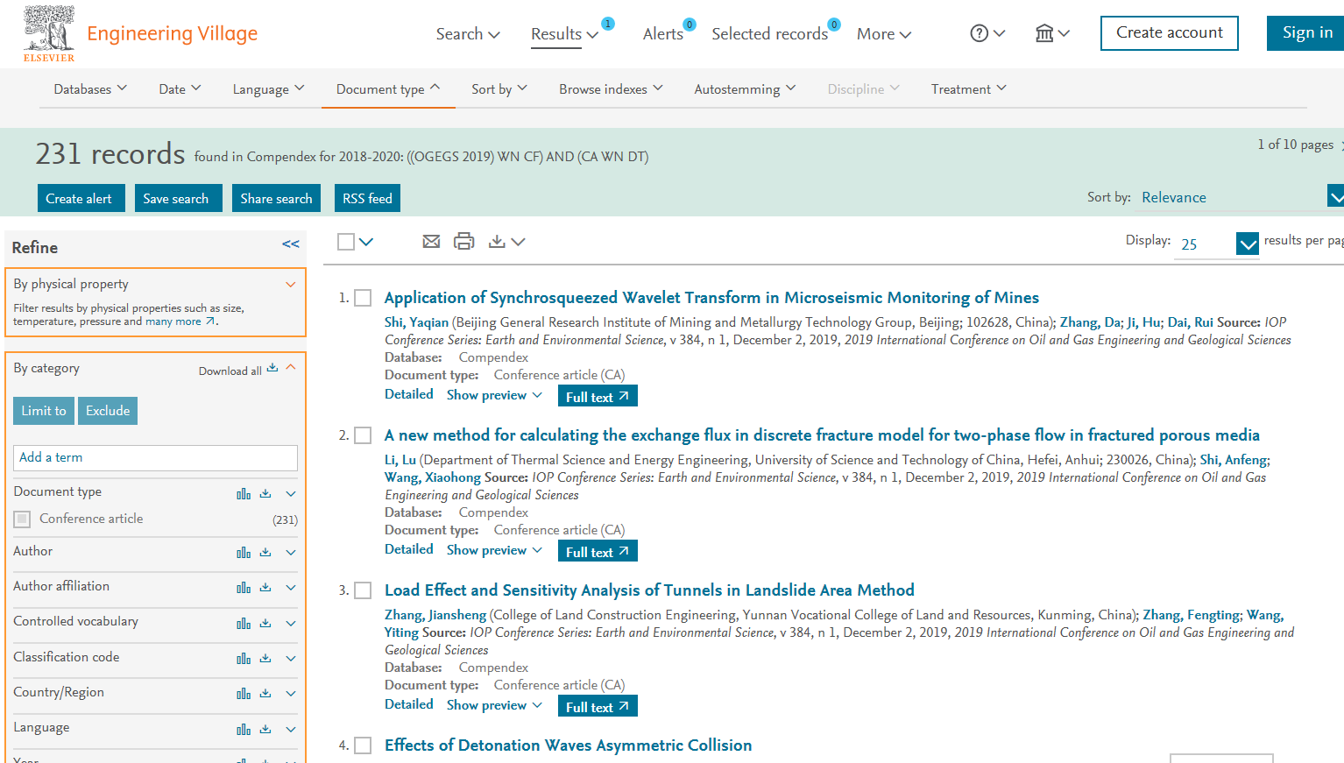Click the RSS feed button
1344x763 pixels.
point(367,198)
